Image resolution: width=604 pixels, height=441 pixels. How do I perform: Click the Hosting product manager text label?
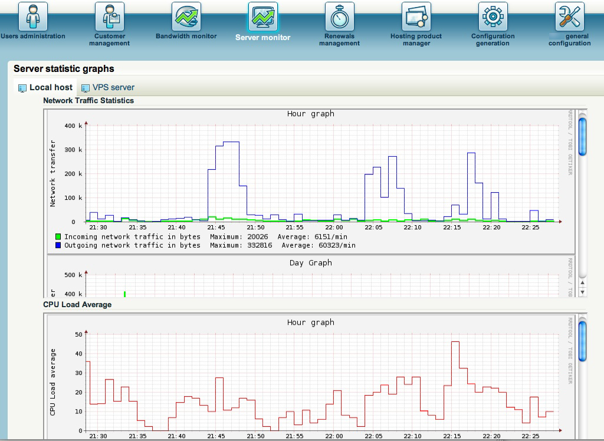pyautogui.click(x=416, y=40)
